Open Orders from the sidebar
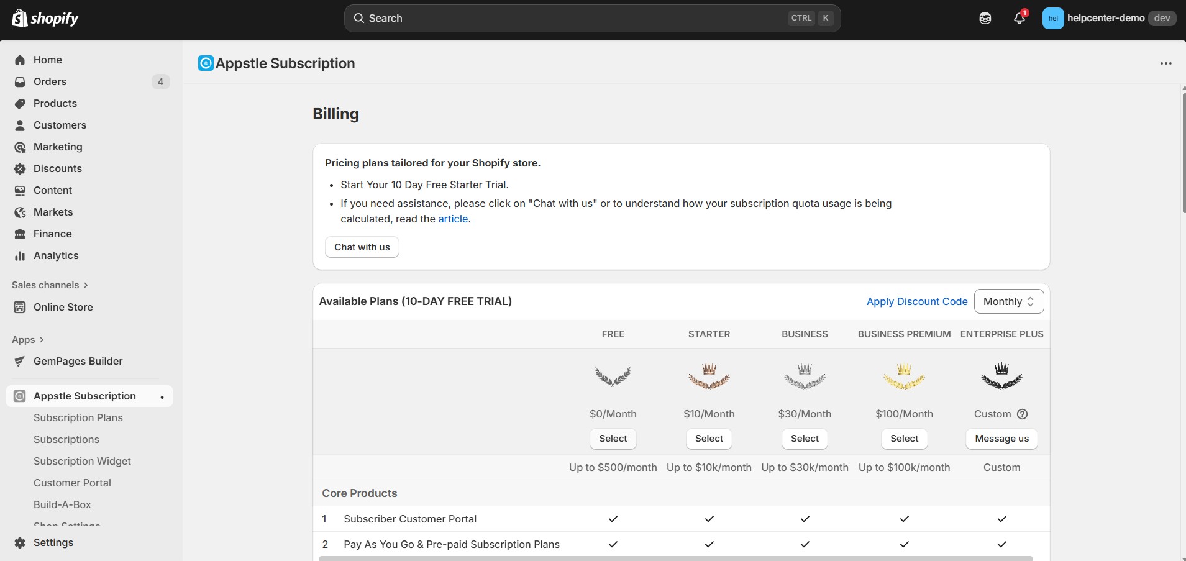Viewport: 1186px width, 561px height. point(50,81)
